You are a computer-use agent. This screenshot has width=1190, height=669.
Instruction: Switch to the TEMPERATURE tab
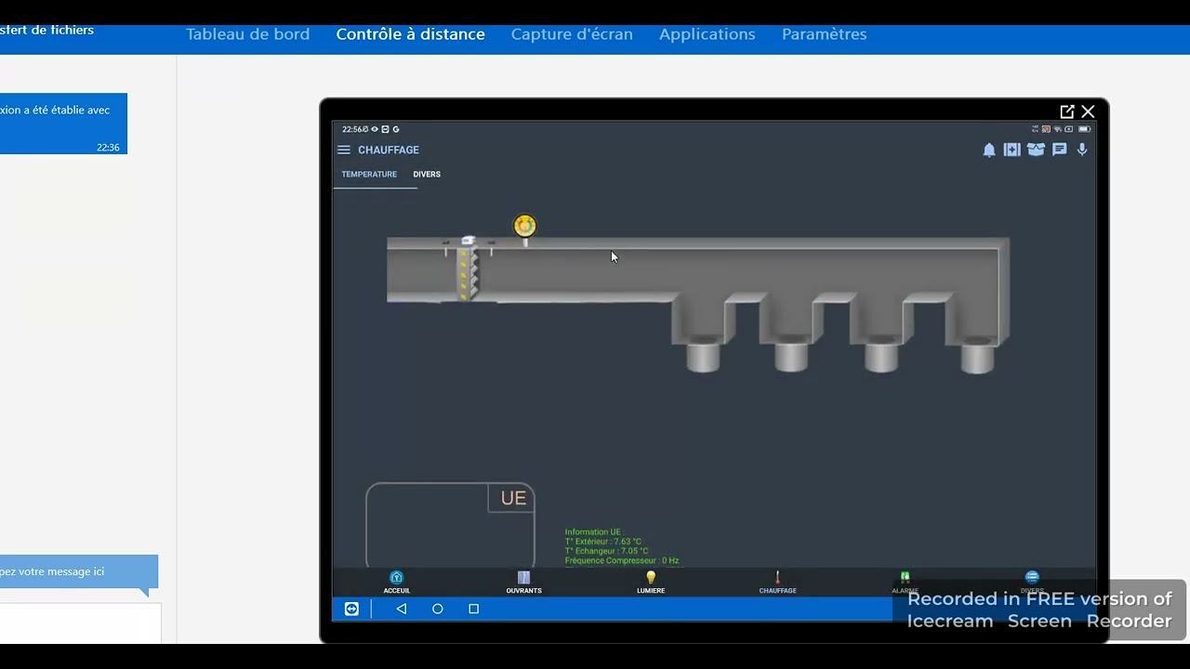coord(369,175)
